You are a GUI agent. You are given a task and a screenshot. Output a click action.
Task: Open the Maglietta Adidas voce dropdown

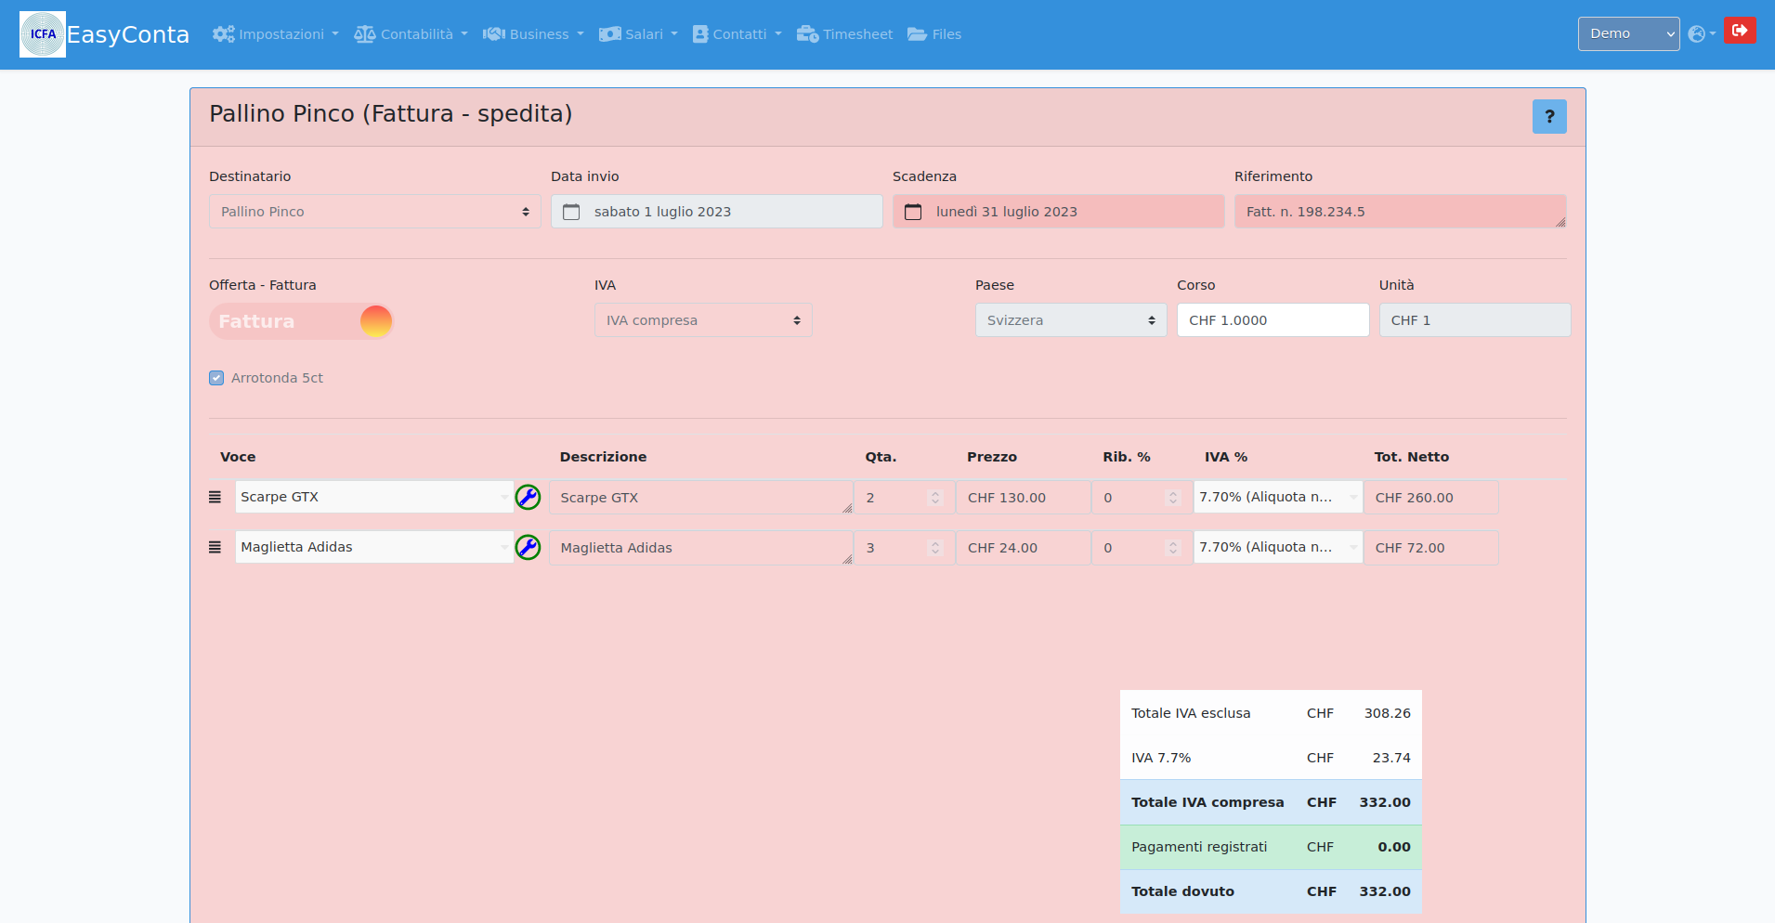coord(374,547)
